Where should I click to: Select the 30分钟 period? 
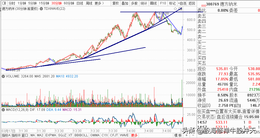coord(57,3)
